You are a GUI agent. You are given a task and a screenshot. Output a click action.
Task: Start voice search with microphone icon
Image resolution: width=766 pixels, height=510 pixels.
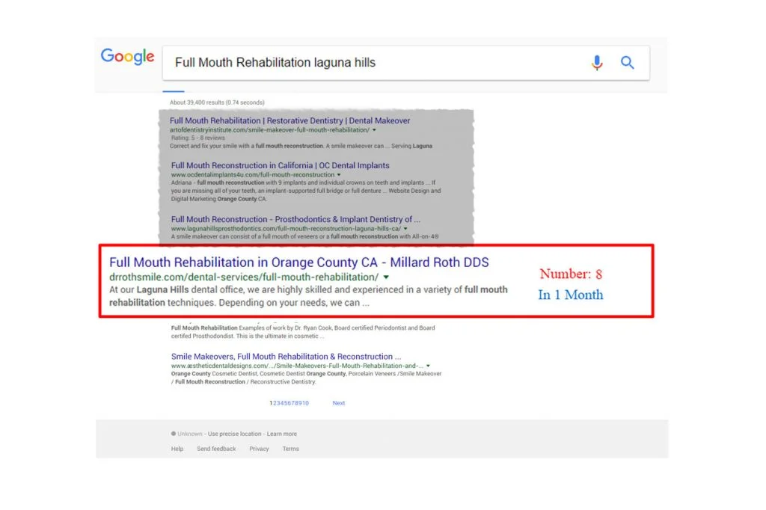tap(596, 63)
